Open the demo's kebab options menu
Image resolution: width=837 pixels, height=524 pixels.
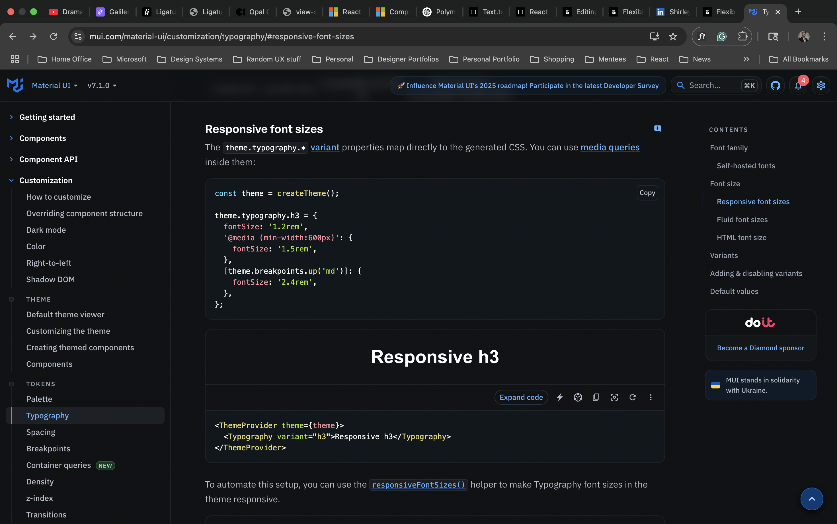(651, 397)
